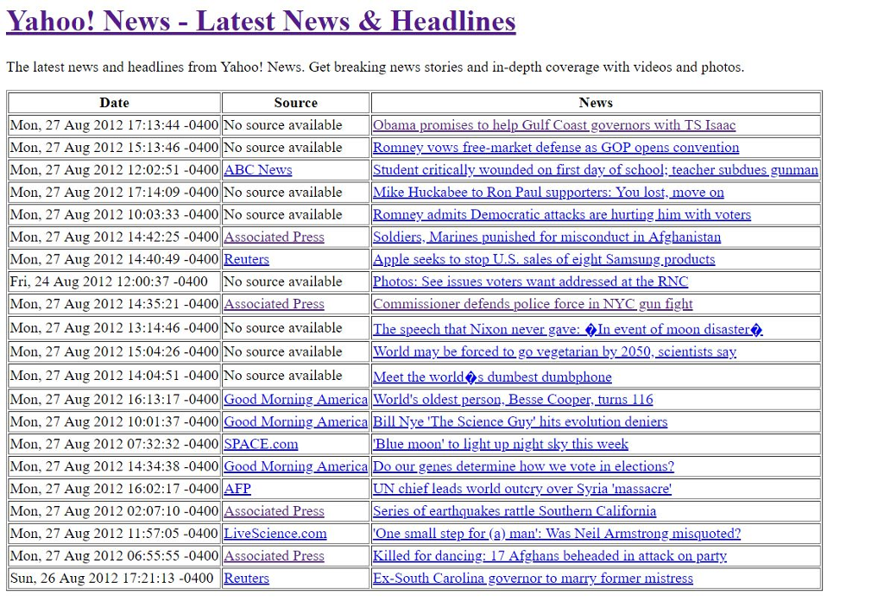Visit the Associated Press source for the Soldiers story
The width and height of the screenshot is (884, 614).
point(274,237)
